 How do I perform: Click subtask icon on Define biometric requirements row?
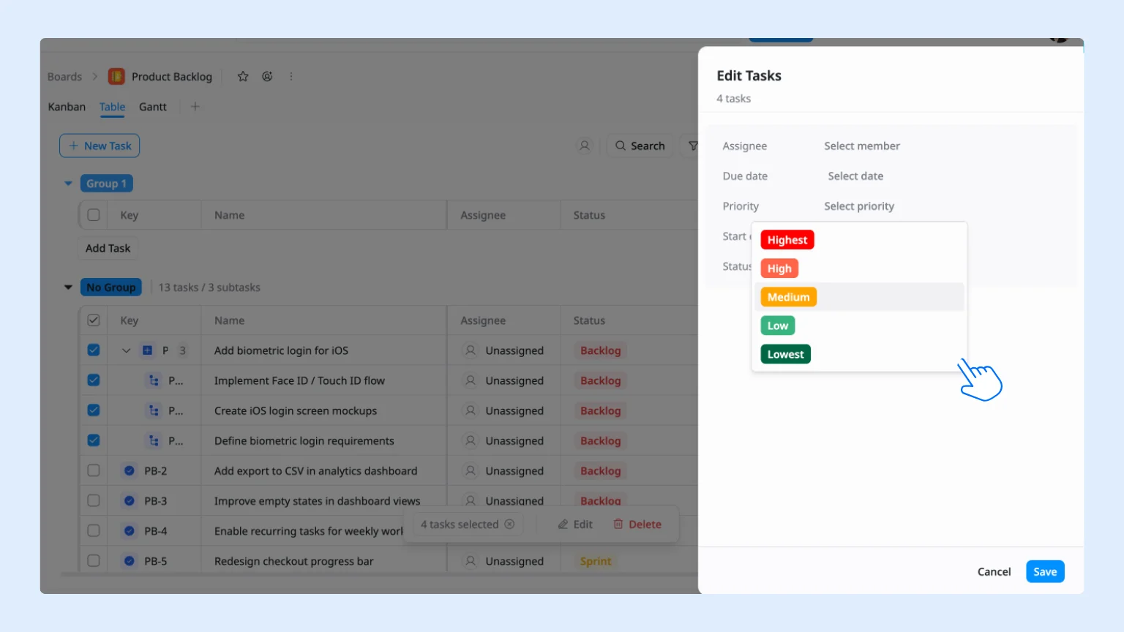pos(154,440)
